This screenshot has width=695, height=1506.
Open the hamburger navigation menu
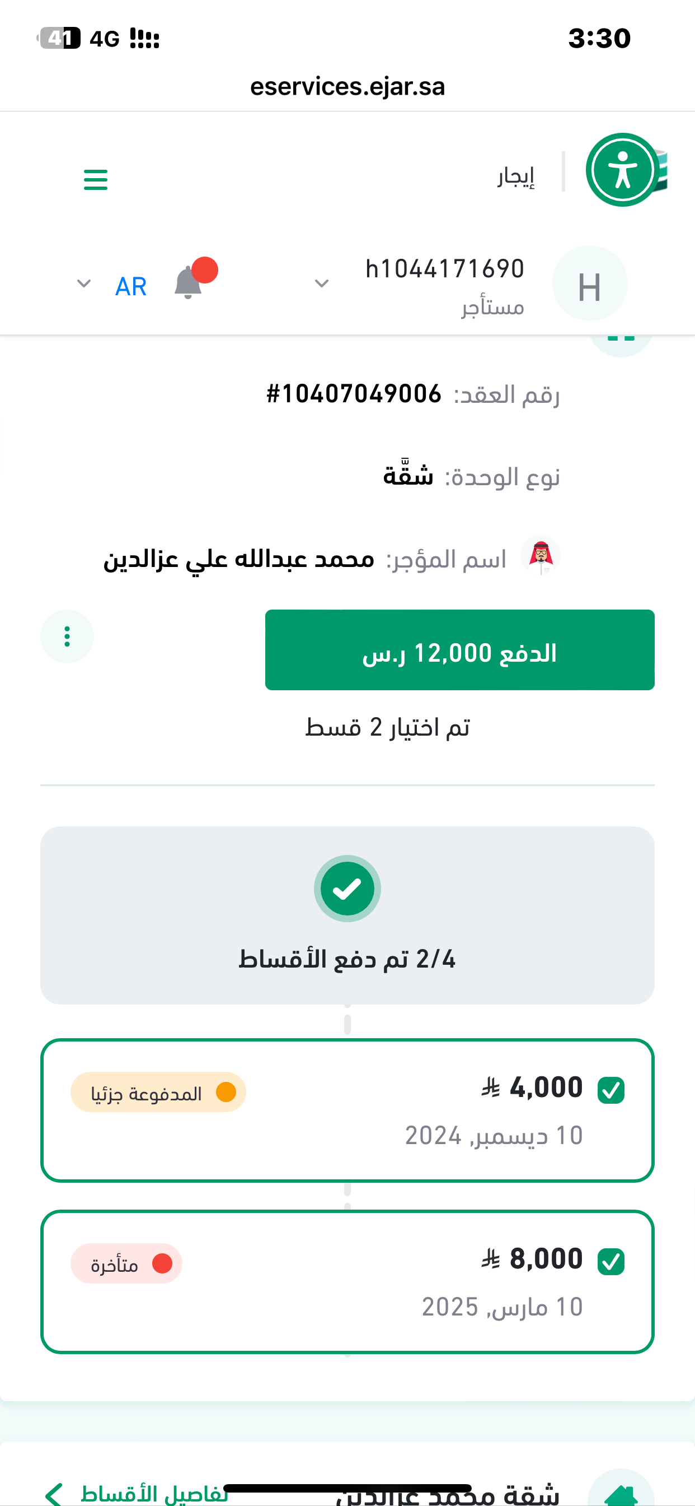point(96,179)
